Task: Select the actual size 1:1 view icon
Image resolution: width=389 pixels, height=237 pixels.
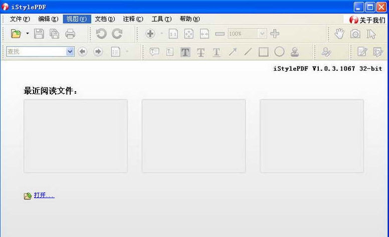Action: (173, 34)
